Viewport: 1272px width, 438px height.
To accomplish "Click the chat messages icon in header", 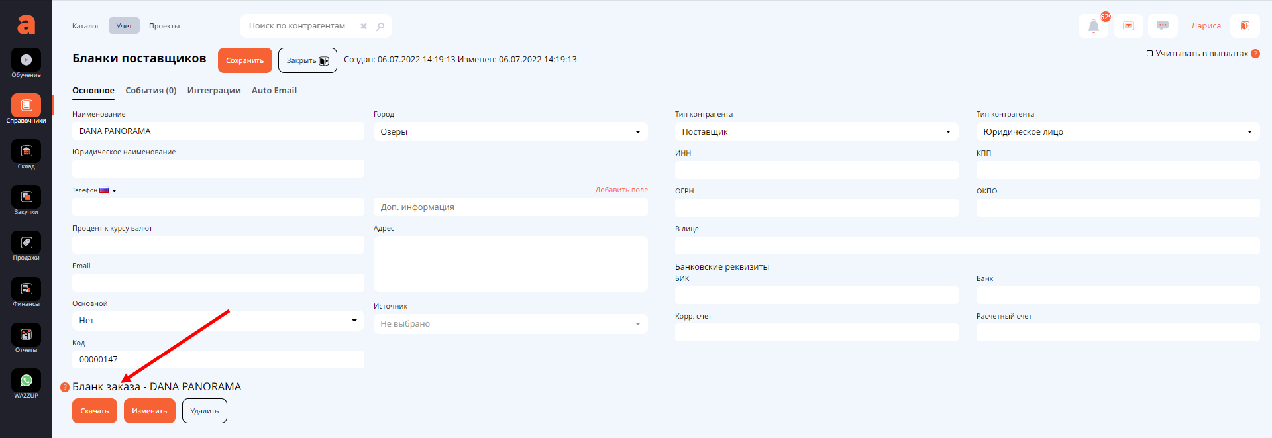I will click(1162, 26).
